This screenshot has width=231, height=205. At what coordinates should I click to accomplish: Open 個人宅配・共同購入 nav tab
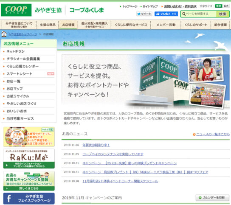pyautogui.click(x=94, y=25)
